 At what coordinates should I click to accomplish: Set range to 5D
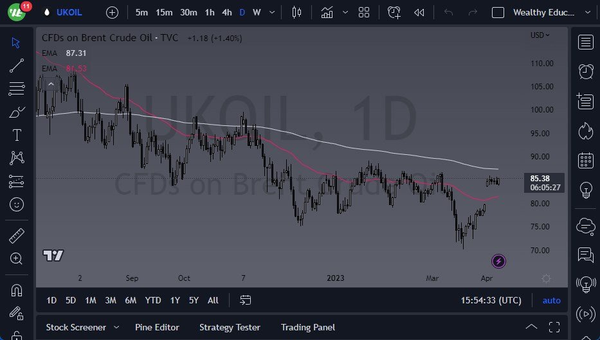tap(70, 300)
